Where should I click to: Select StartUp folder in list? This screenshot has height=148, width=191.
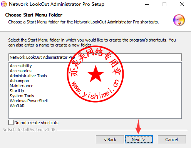pyautogui.click(x=17, y=91)
